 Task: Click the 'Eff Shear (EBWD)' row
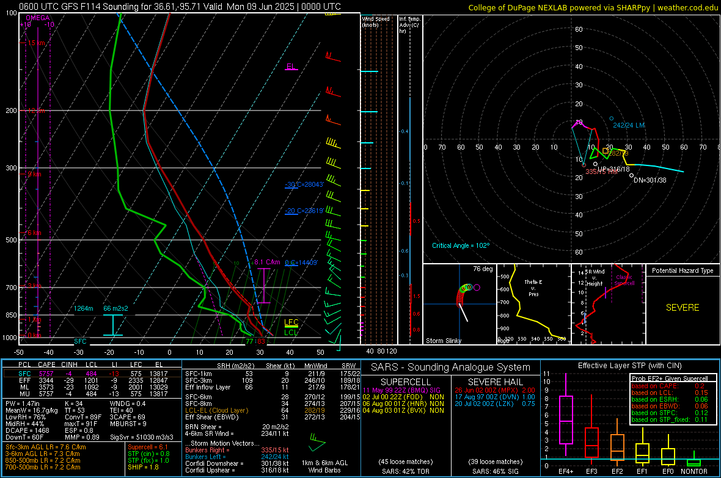pos(273,417)
